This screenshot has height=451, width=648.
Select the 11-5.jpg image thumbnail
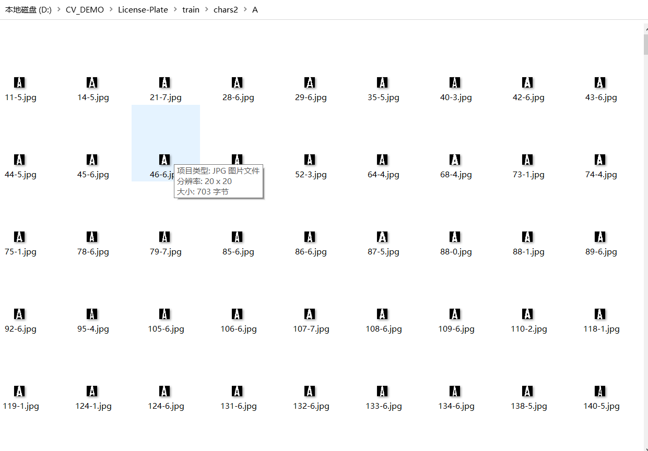[19, 82]
